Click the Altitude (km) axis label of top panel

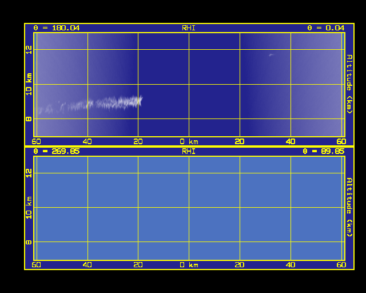(x=349, y=84)
